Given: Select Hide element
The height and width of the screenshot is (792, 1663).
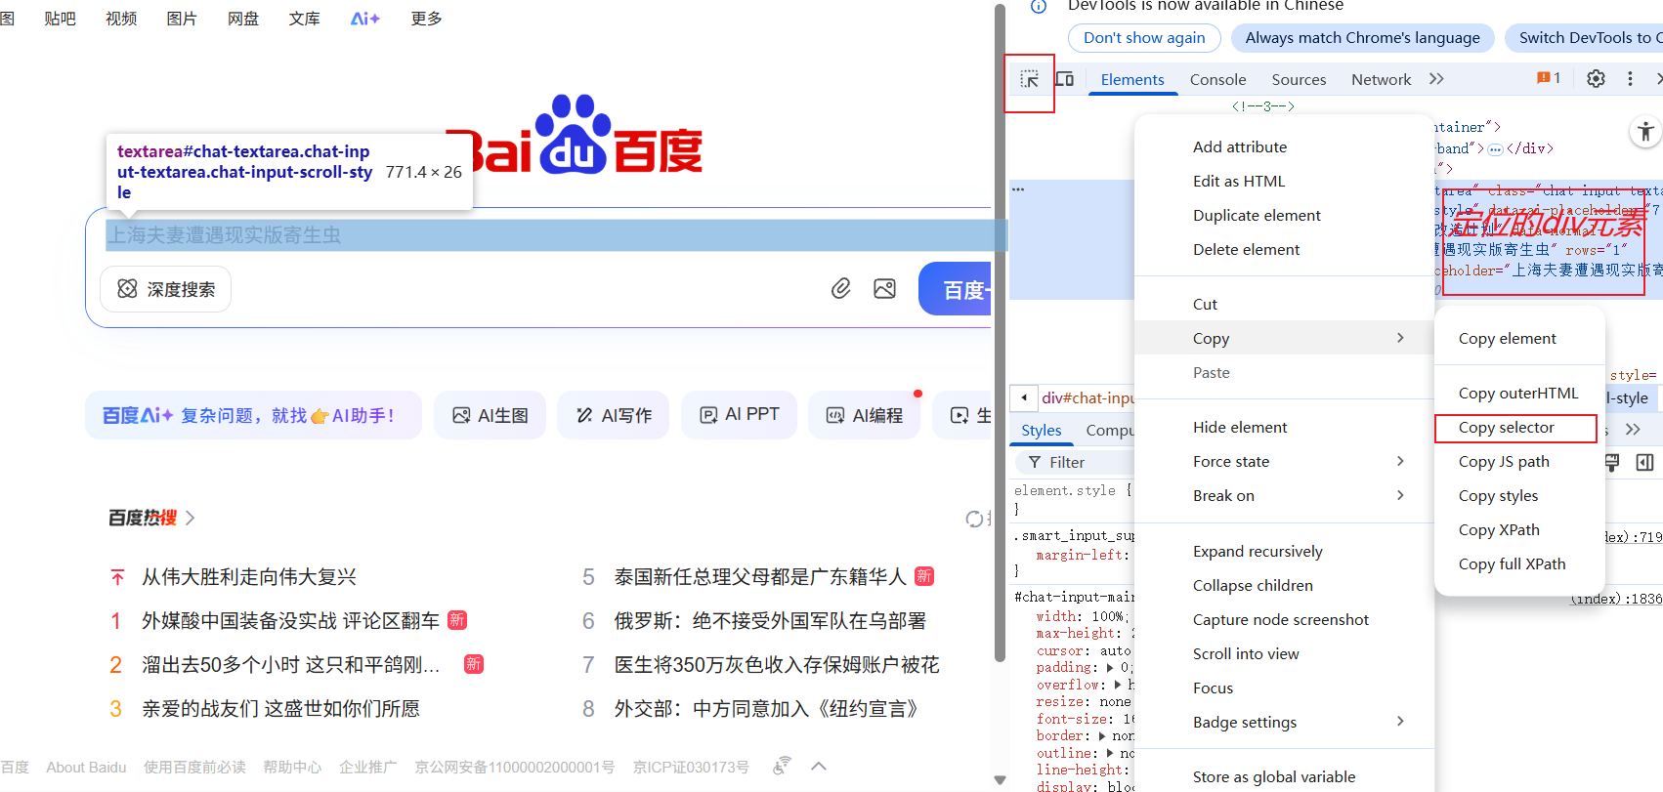Looking at the screenshot, I should (x=1284, y=428).
